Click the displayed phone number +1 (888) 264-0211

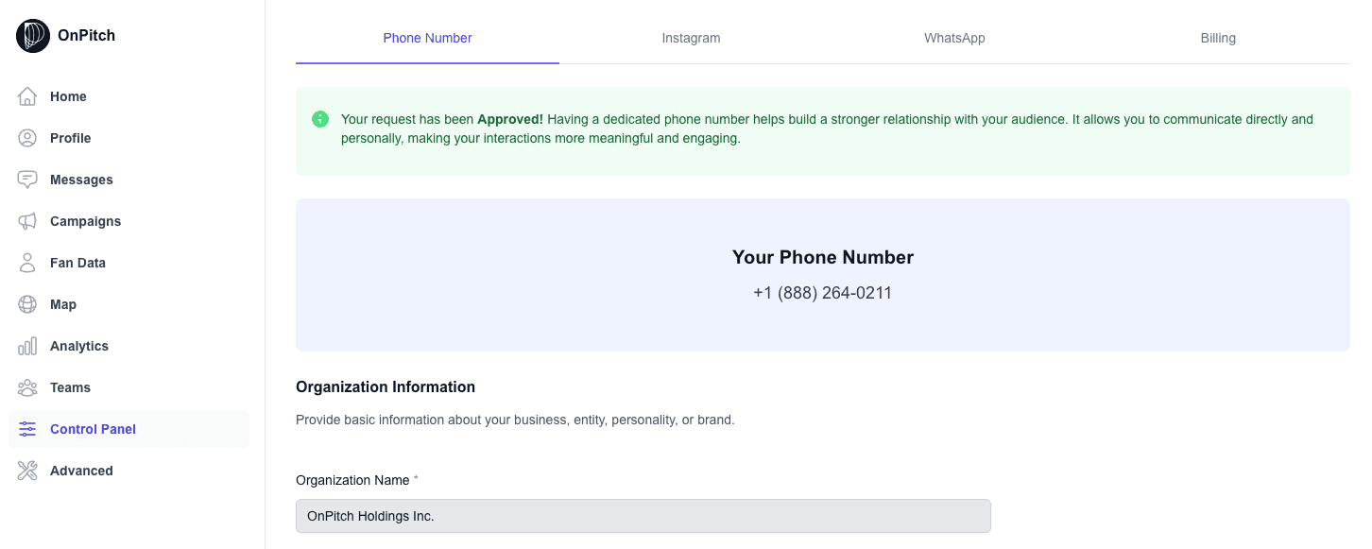[x=822, y=293]
